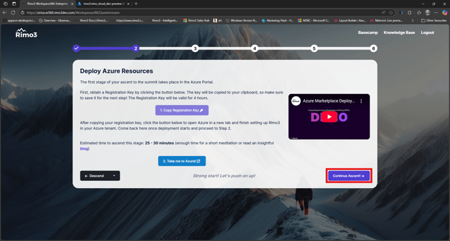Go back using the browser back arrow

pyautogui.click(x=5, y=12)
